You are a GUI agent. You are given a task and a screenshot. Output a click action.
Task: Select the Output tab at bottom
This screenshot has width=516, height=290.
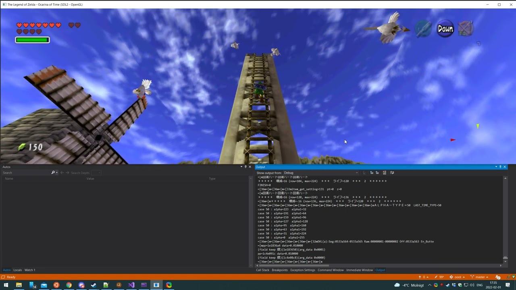(380, 270)
